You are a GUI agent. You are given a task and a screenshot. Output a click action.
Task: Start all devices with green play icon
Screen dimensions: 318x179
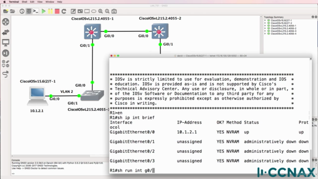coord(43,11)
